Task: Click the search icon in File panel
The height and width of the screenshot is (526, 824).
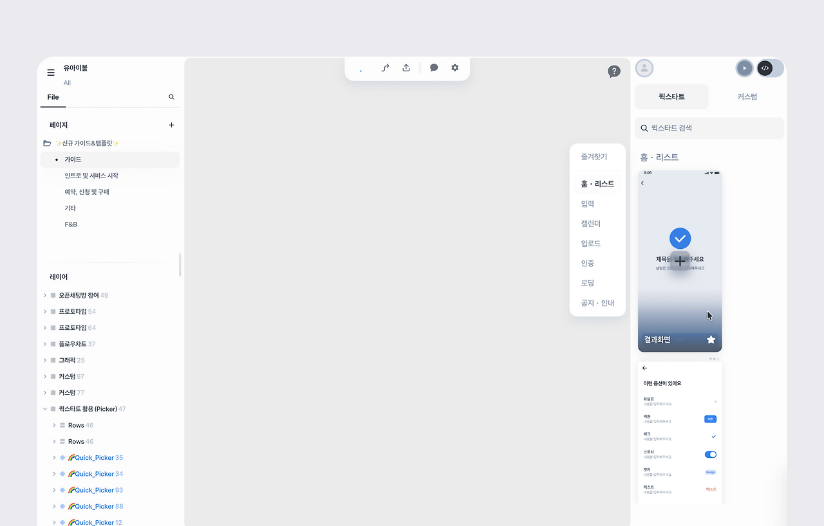Action: (171, 97)
